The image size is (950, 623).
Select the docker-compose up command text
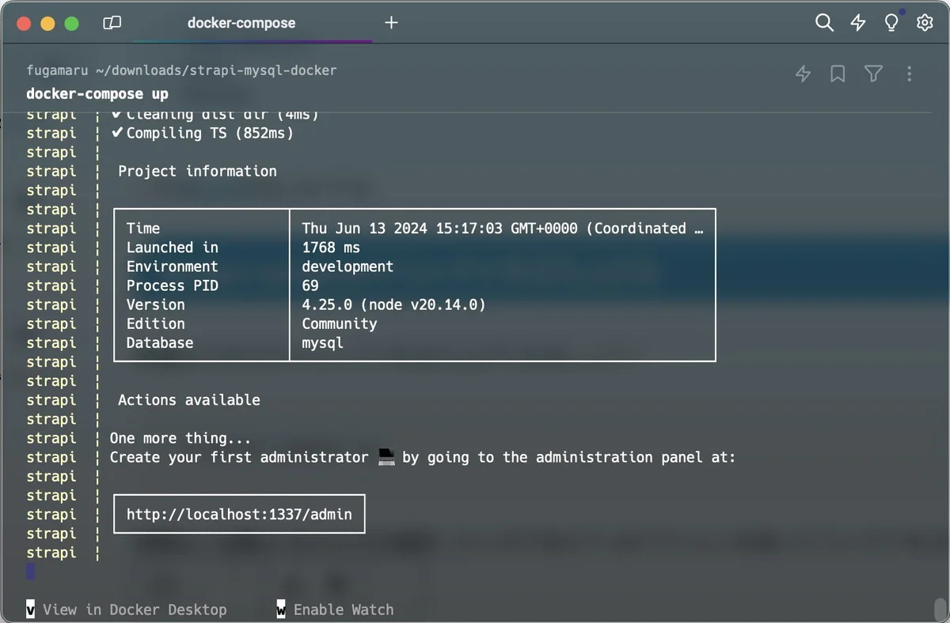(x=97, y=93)
